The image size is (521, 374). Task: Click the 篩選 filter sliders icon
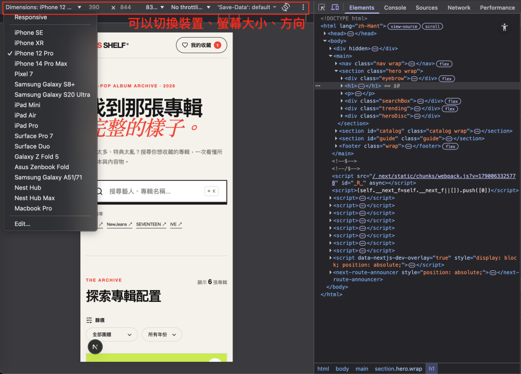point(89,320)
